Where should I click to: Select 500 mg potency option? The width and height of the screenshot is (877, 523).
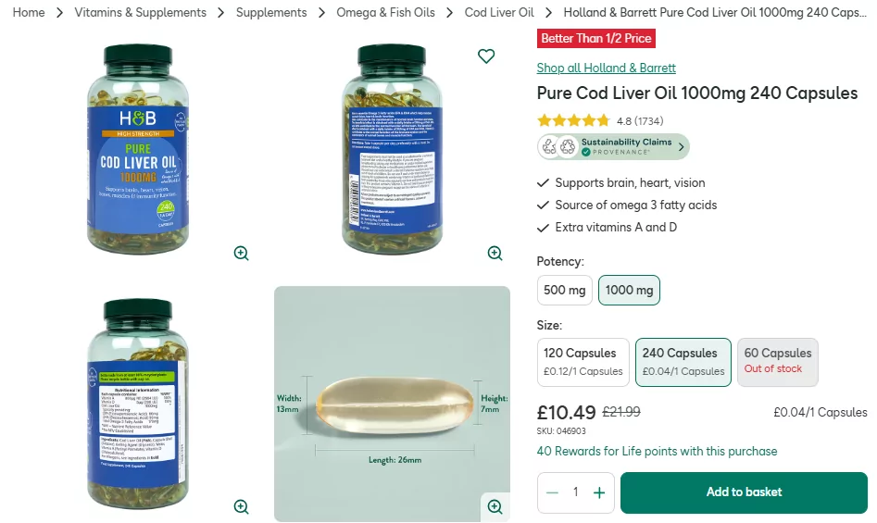pos(565,291)
